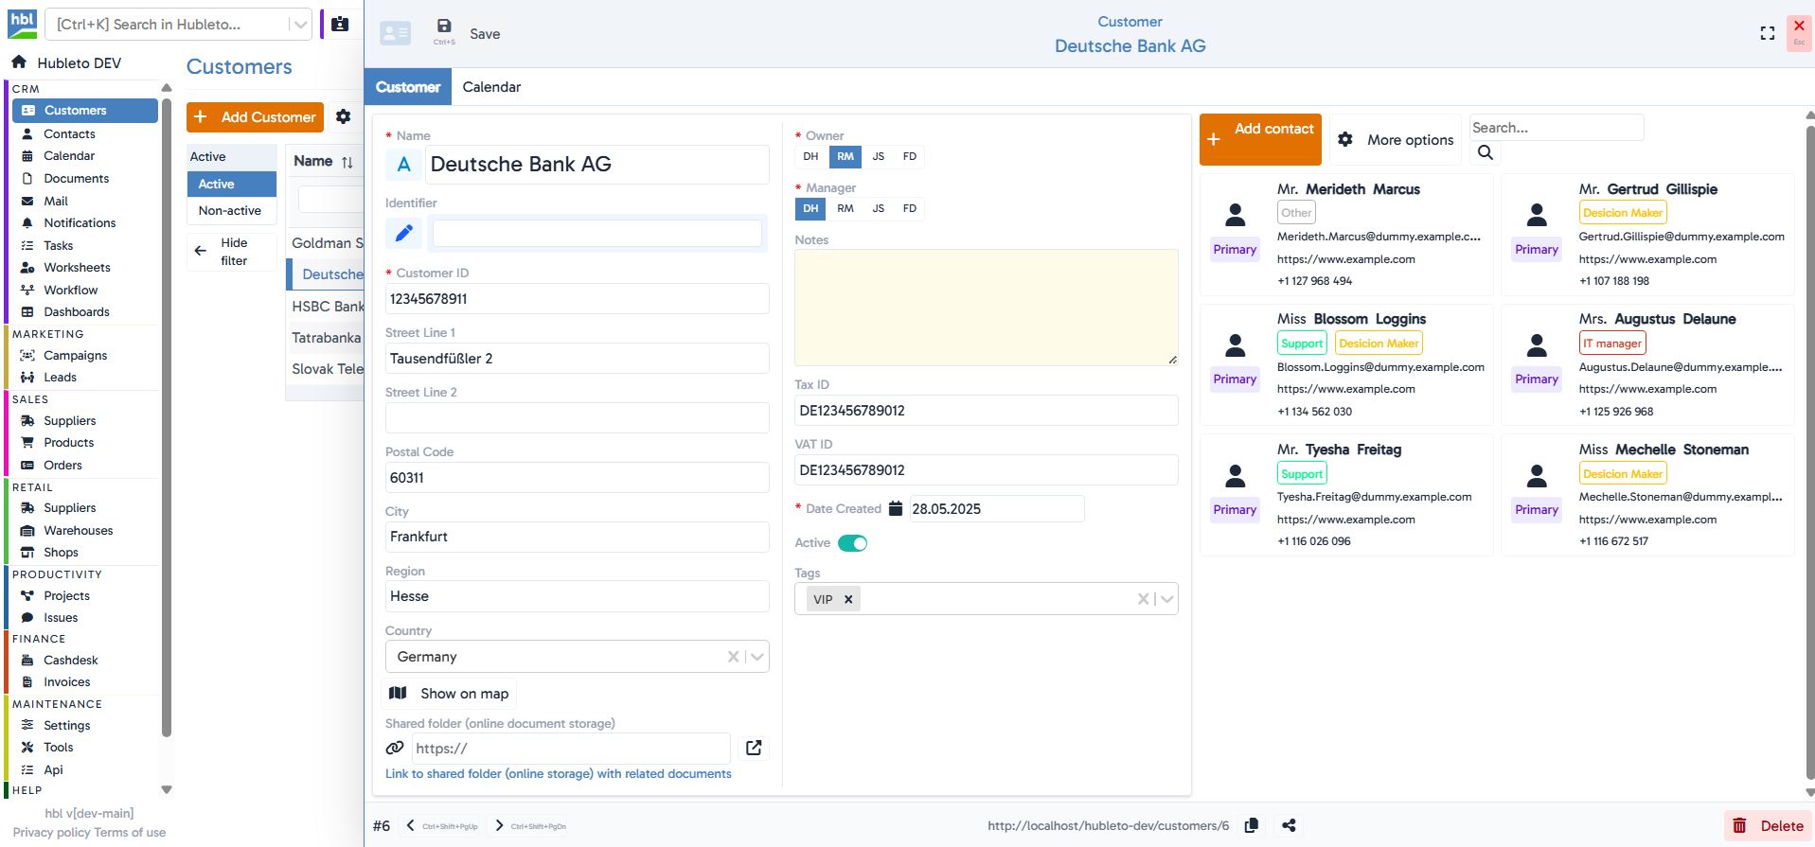Clear all tags with the X
The width and height of the screenshot is (1815, 847).
(1143, 599)
